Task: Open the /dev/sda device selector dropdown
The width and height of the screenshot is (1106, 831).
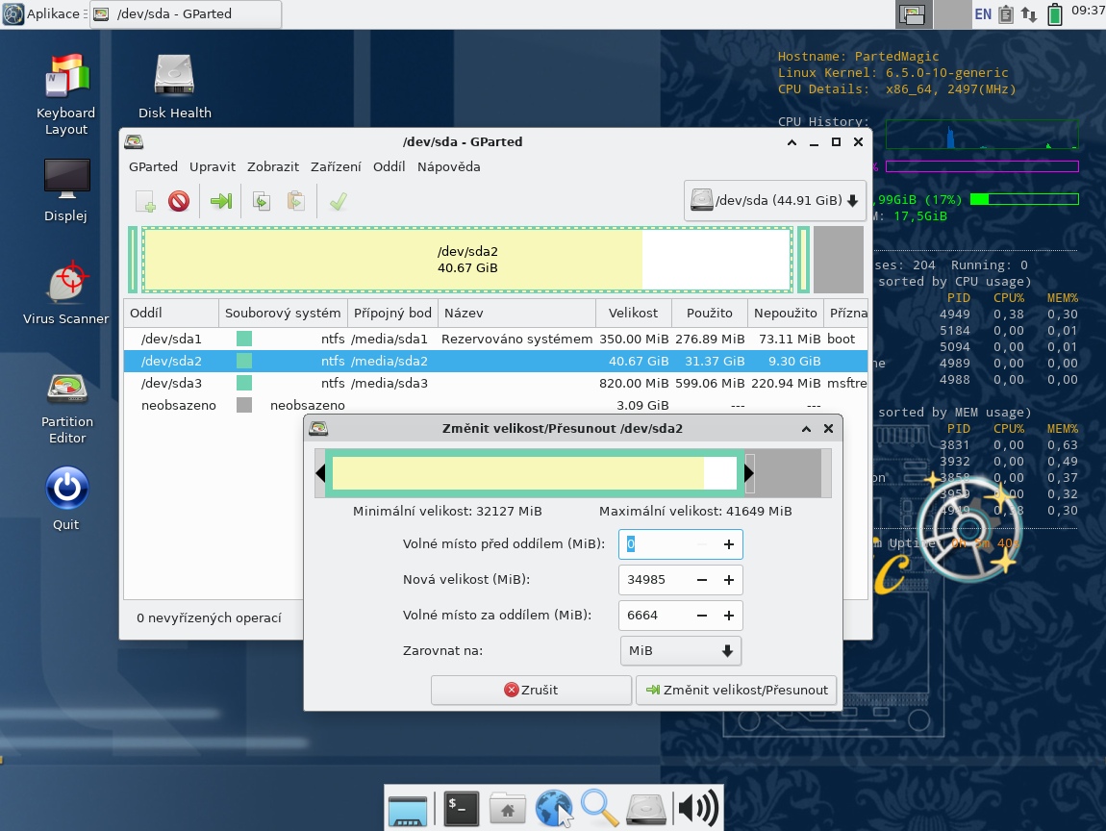Action: click(774, 201)
